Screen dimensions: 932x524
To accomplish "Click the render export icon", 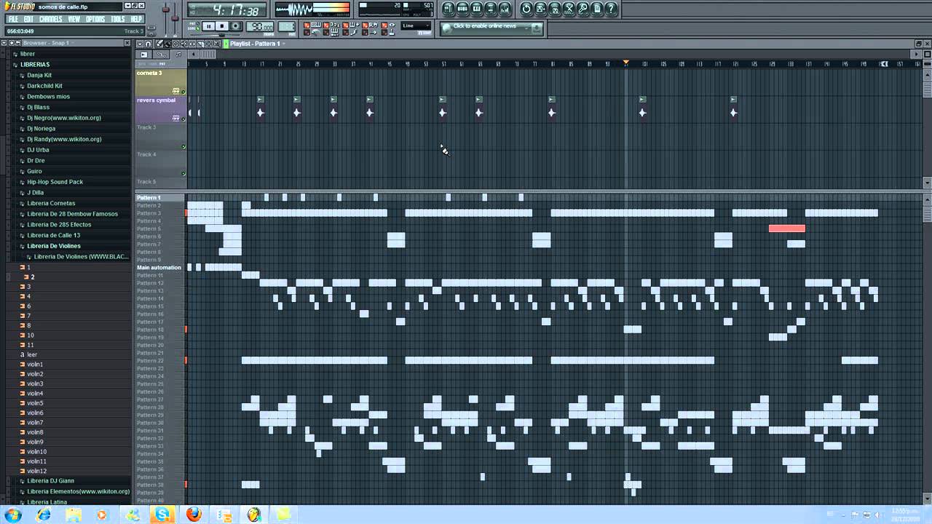I will pos(555,9).
